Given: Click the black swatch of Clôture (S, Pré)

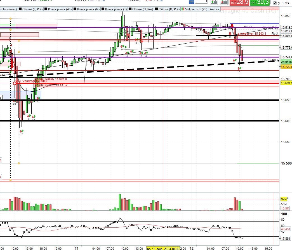Looking at the screenshot, I should tap(130, 9).
